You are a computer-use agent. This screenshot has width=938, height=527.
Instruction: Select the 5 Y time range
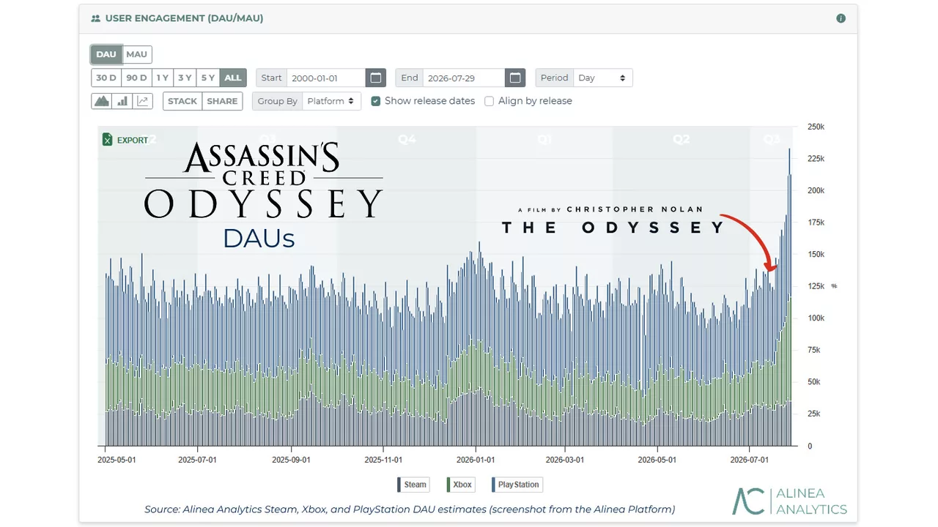(x=208, y=78)
